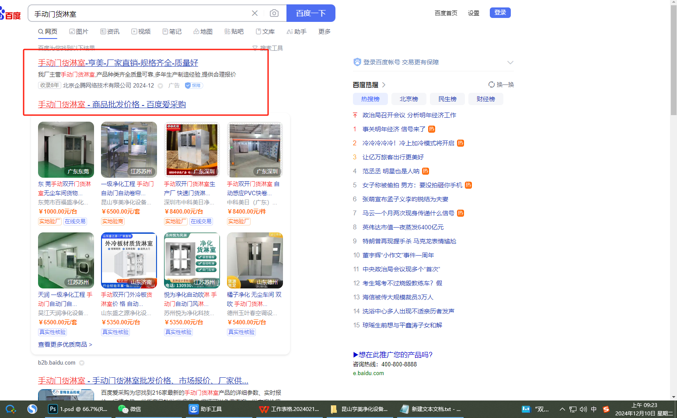Open the 商品批发价格 - 百度爱采购 result
The image size is (677, 418).
[112, 105]
